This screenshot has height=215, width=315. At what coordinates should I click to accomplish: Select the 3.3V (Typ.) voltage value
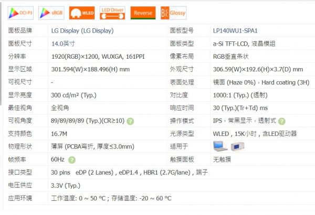click(66, 186)
